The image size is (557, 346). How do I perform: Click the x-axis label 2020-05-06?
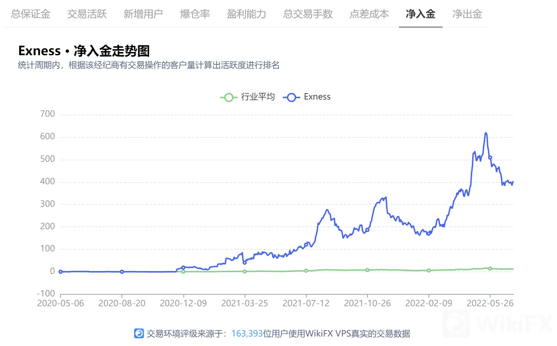(61, 303)
